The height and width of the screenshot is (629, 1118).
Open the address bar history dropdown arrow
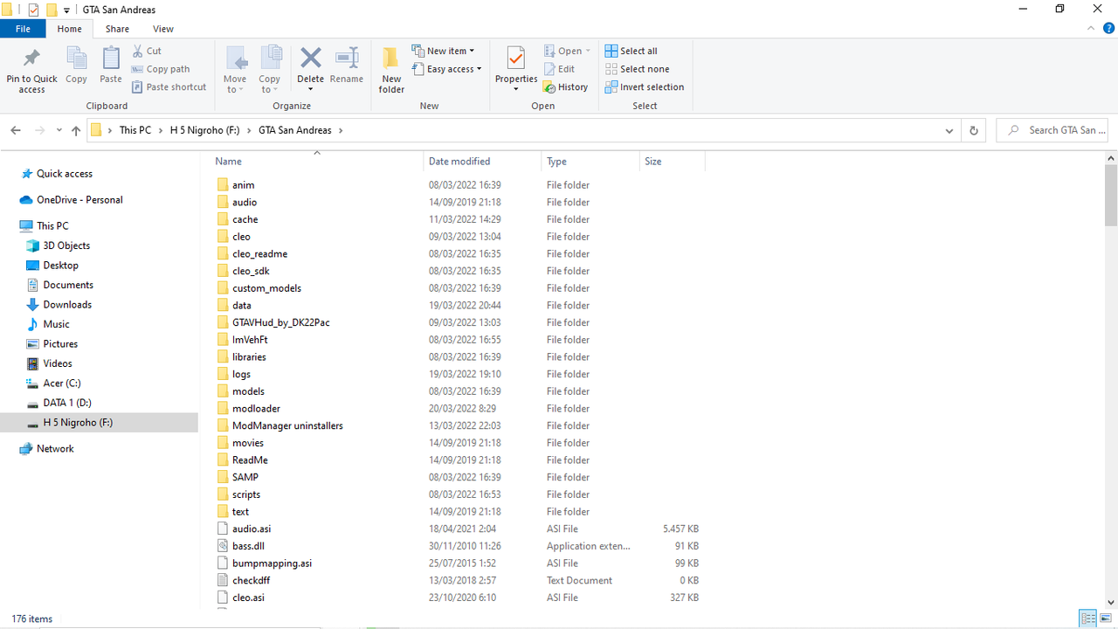point(949,130)
